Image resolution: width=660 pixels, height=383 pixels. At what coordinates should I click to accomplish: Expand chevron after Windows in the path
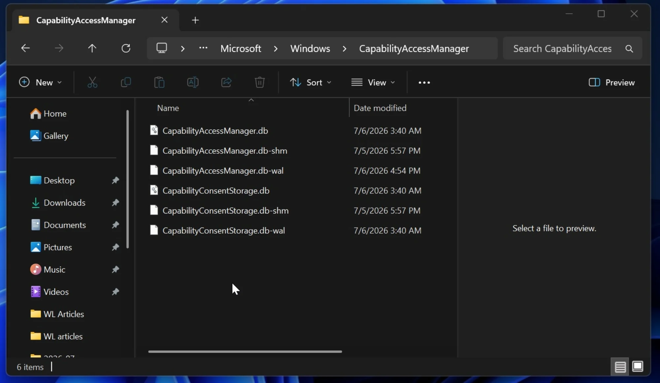tap(345, 49)
